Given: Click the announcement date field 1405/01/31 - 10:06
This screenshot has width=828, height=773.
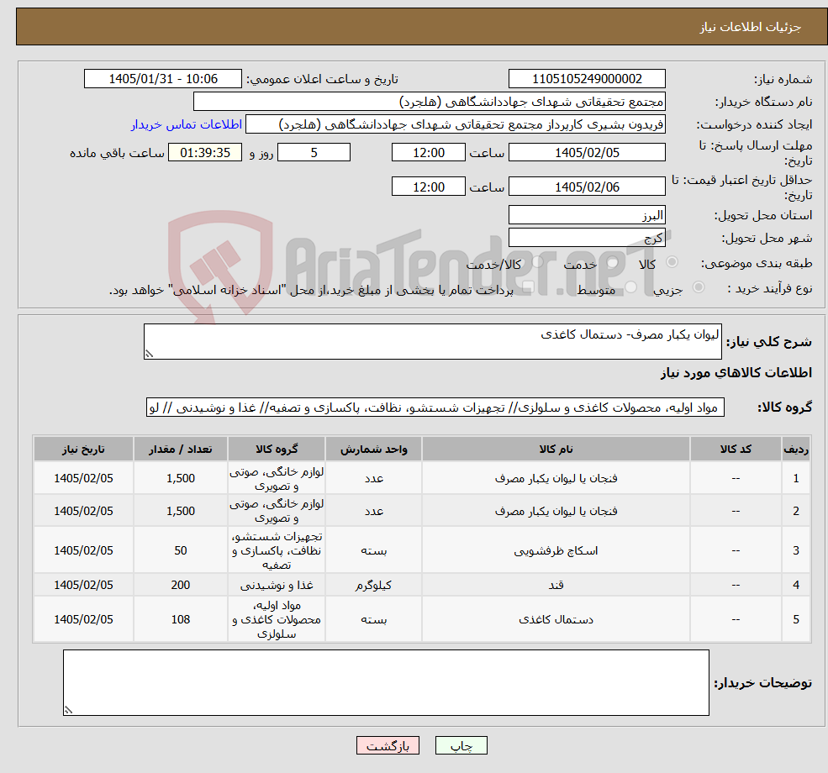Looking at the screenshot, I should pyautogui.click(x=162, y=79).
